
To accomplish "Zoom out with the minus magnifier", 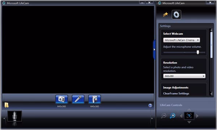I will coord(163,116).
